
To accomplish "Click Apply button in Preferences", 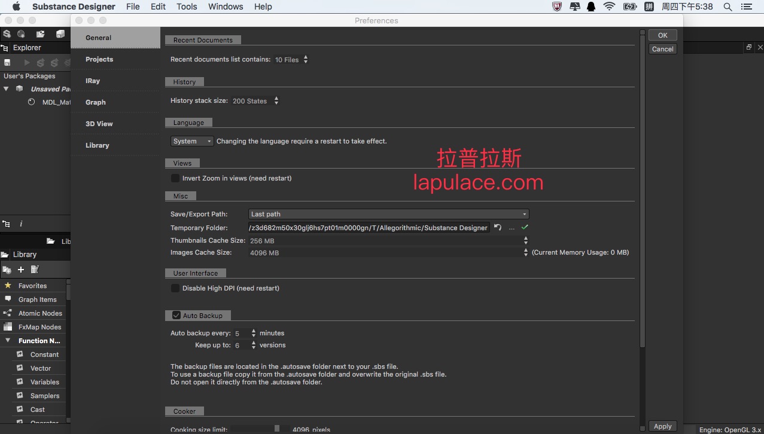I will (663, 426).
